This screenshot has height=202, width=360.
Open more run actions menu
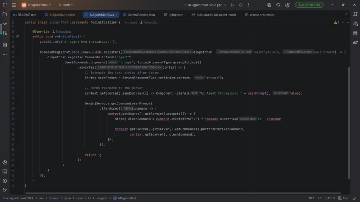(248, 5)
